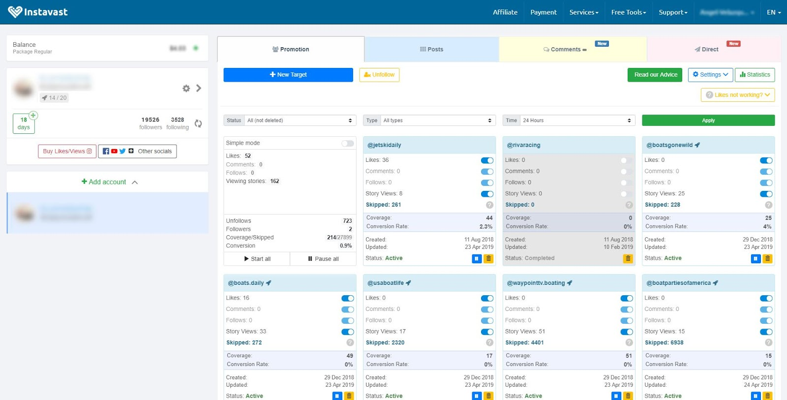Switch to the Comments tab
Viewport: 787px width, 400px height.
pyautogui.click(x=573, y=49)
